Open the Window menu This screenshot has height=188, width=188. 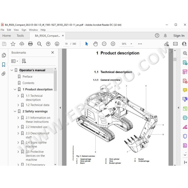pyautogui.click(x=33, y=30)
